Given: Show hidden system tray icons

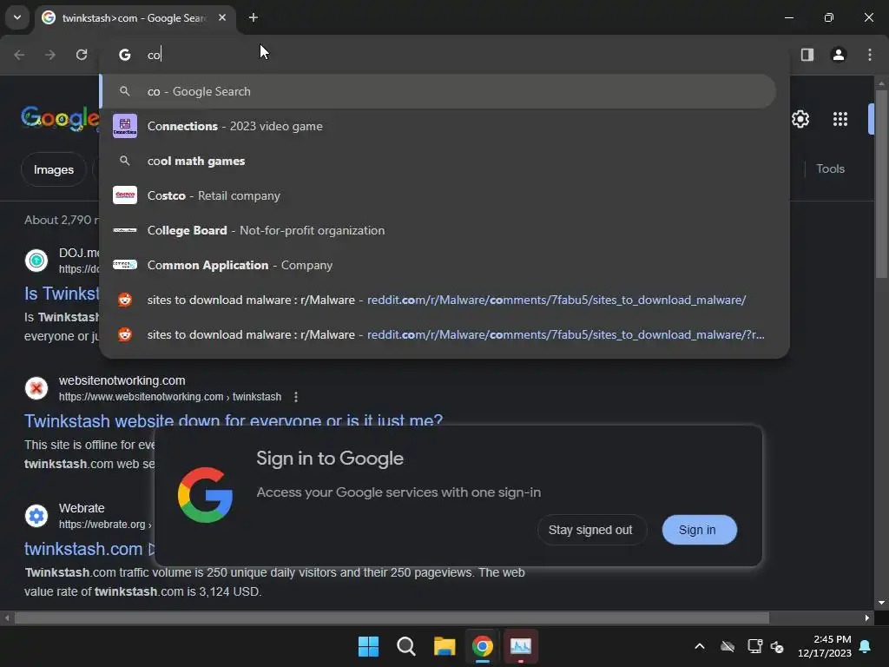Looking at the screenshot, I should [700, 646].
